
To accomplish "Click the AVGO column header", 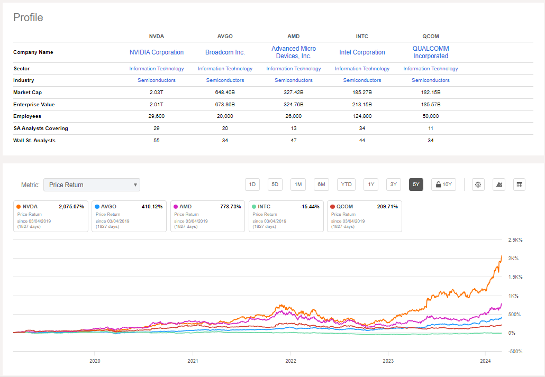I will coord(225,36).
